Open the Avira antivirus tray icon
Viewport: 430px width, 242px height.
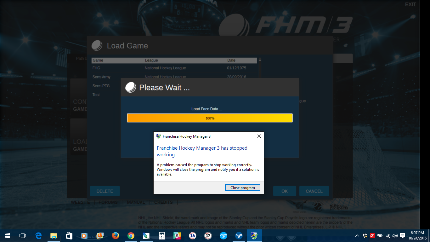(372, 236)
